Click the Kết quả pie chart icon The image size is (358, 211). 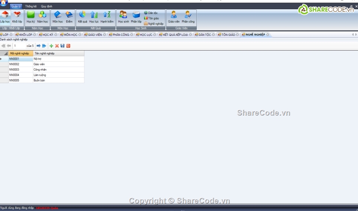[83, 17]
